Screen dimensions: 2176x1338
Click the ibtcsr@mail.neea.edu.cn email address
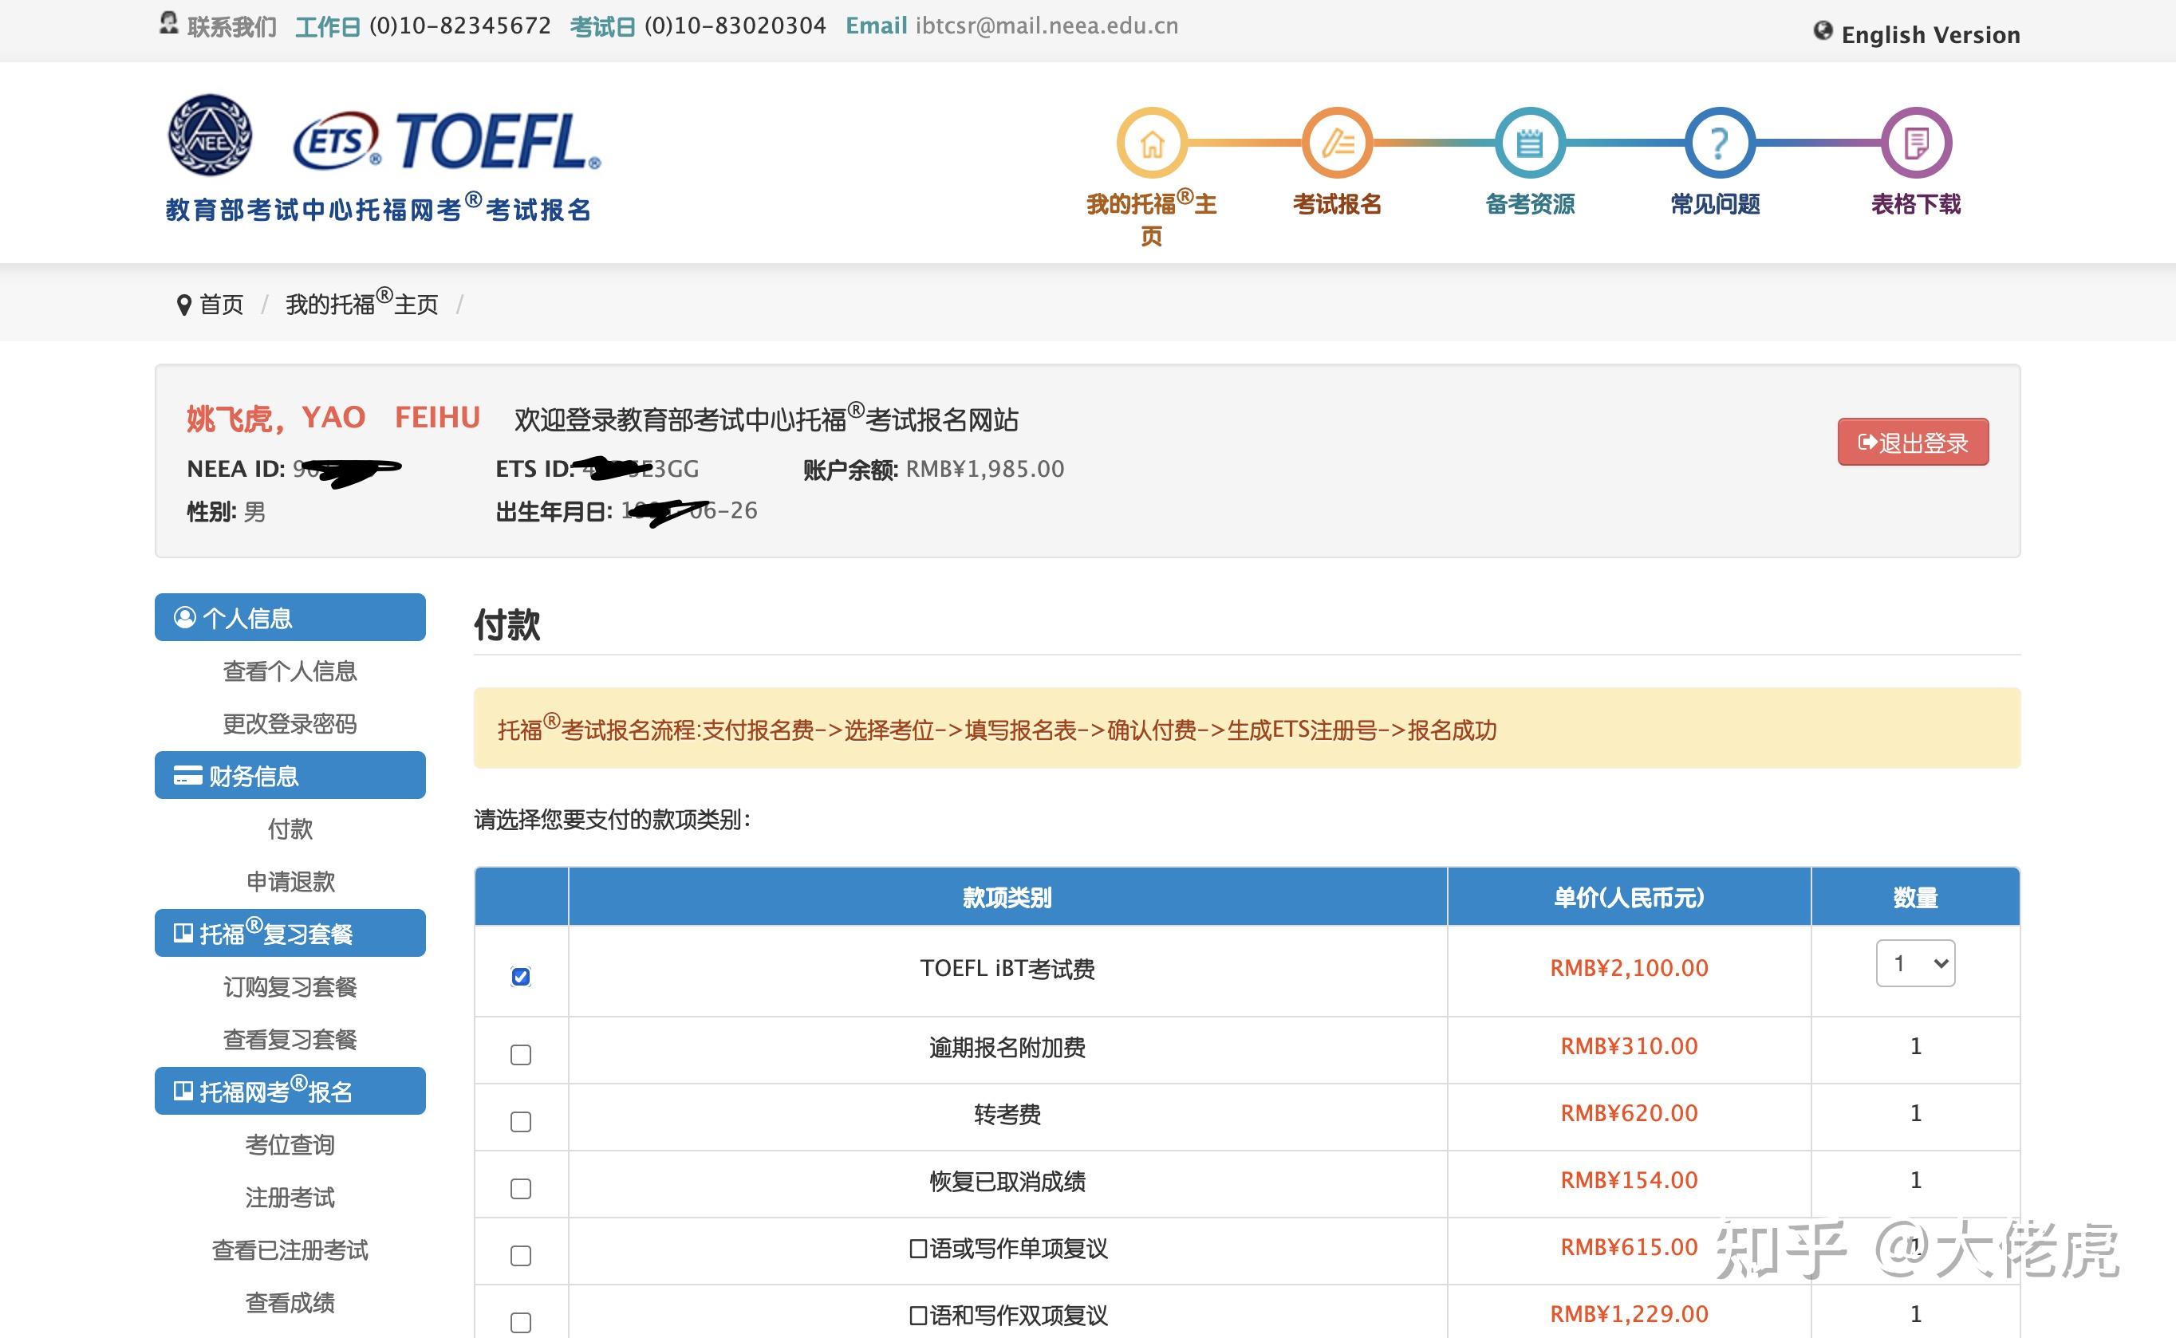pos(1047,26)
